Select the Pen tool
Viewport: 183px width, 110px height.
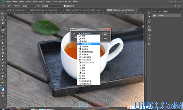(2, 63)
